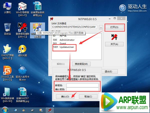This screenshot has height=113, width=150.
Task: Close the NTPWEdit main window
Action: point(121,18)
